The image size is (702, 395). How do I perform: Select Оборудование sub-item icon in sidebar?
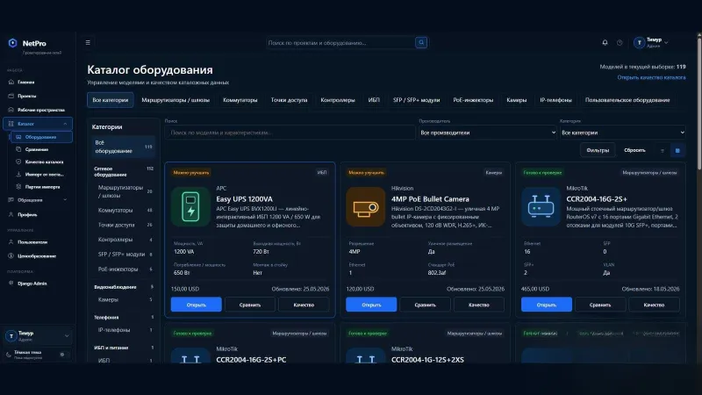tap(18, 137)
